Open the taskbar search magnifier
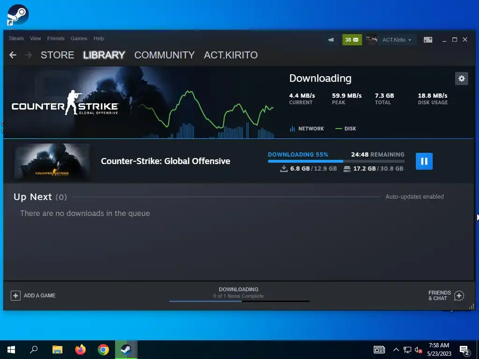479x359 pixels. click(x=34, y=350)
